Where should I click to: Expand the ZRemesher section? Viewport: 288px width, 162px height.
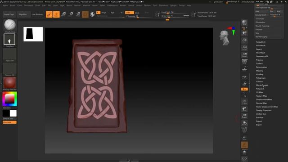click(x=260, y=22)
